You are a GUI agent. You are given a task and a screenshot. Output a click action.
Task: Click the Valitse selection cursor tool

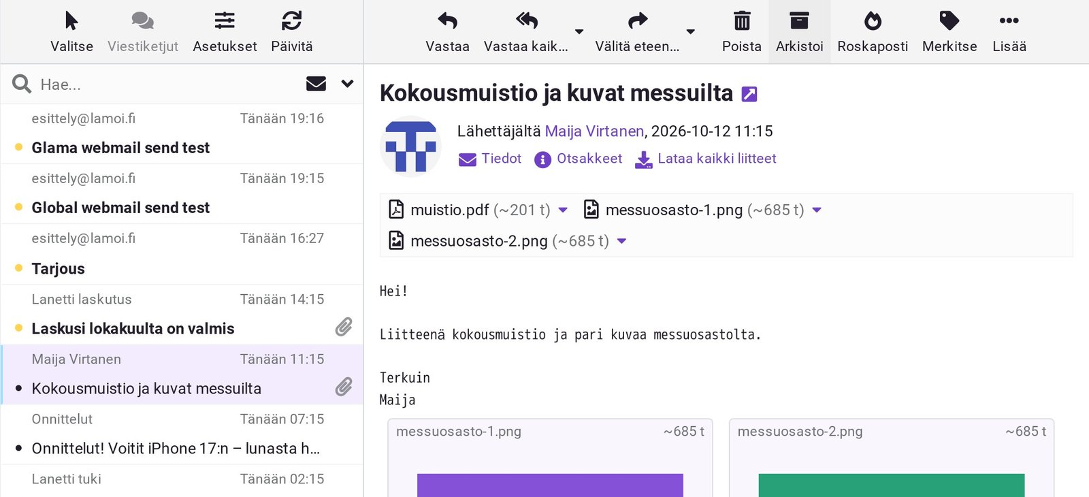point(71,32)
